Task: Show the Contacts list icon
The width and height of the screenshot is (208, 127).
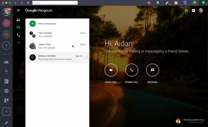Action: (18, 20)
